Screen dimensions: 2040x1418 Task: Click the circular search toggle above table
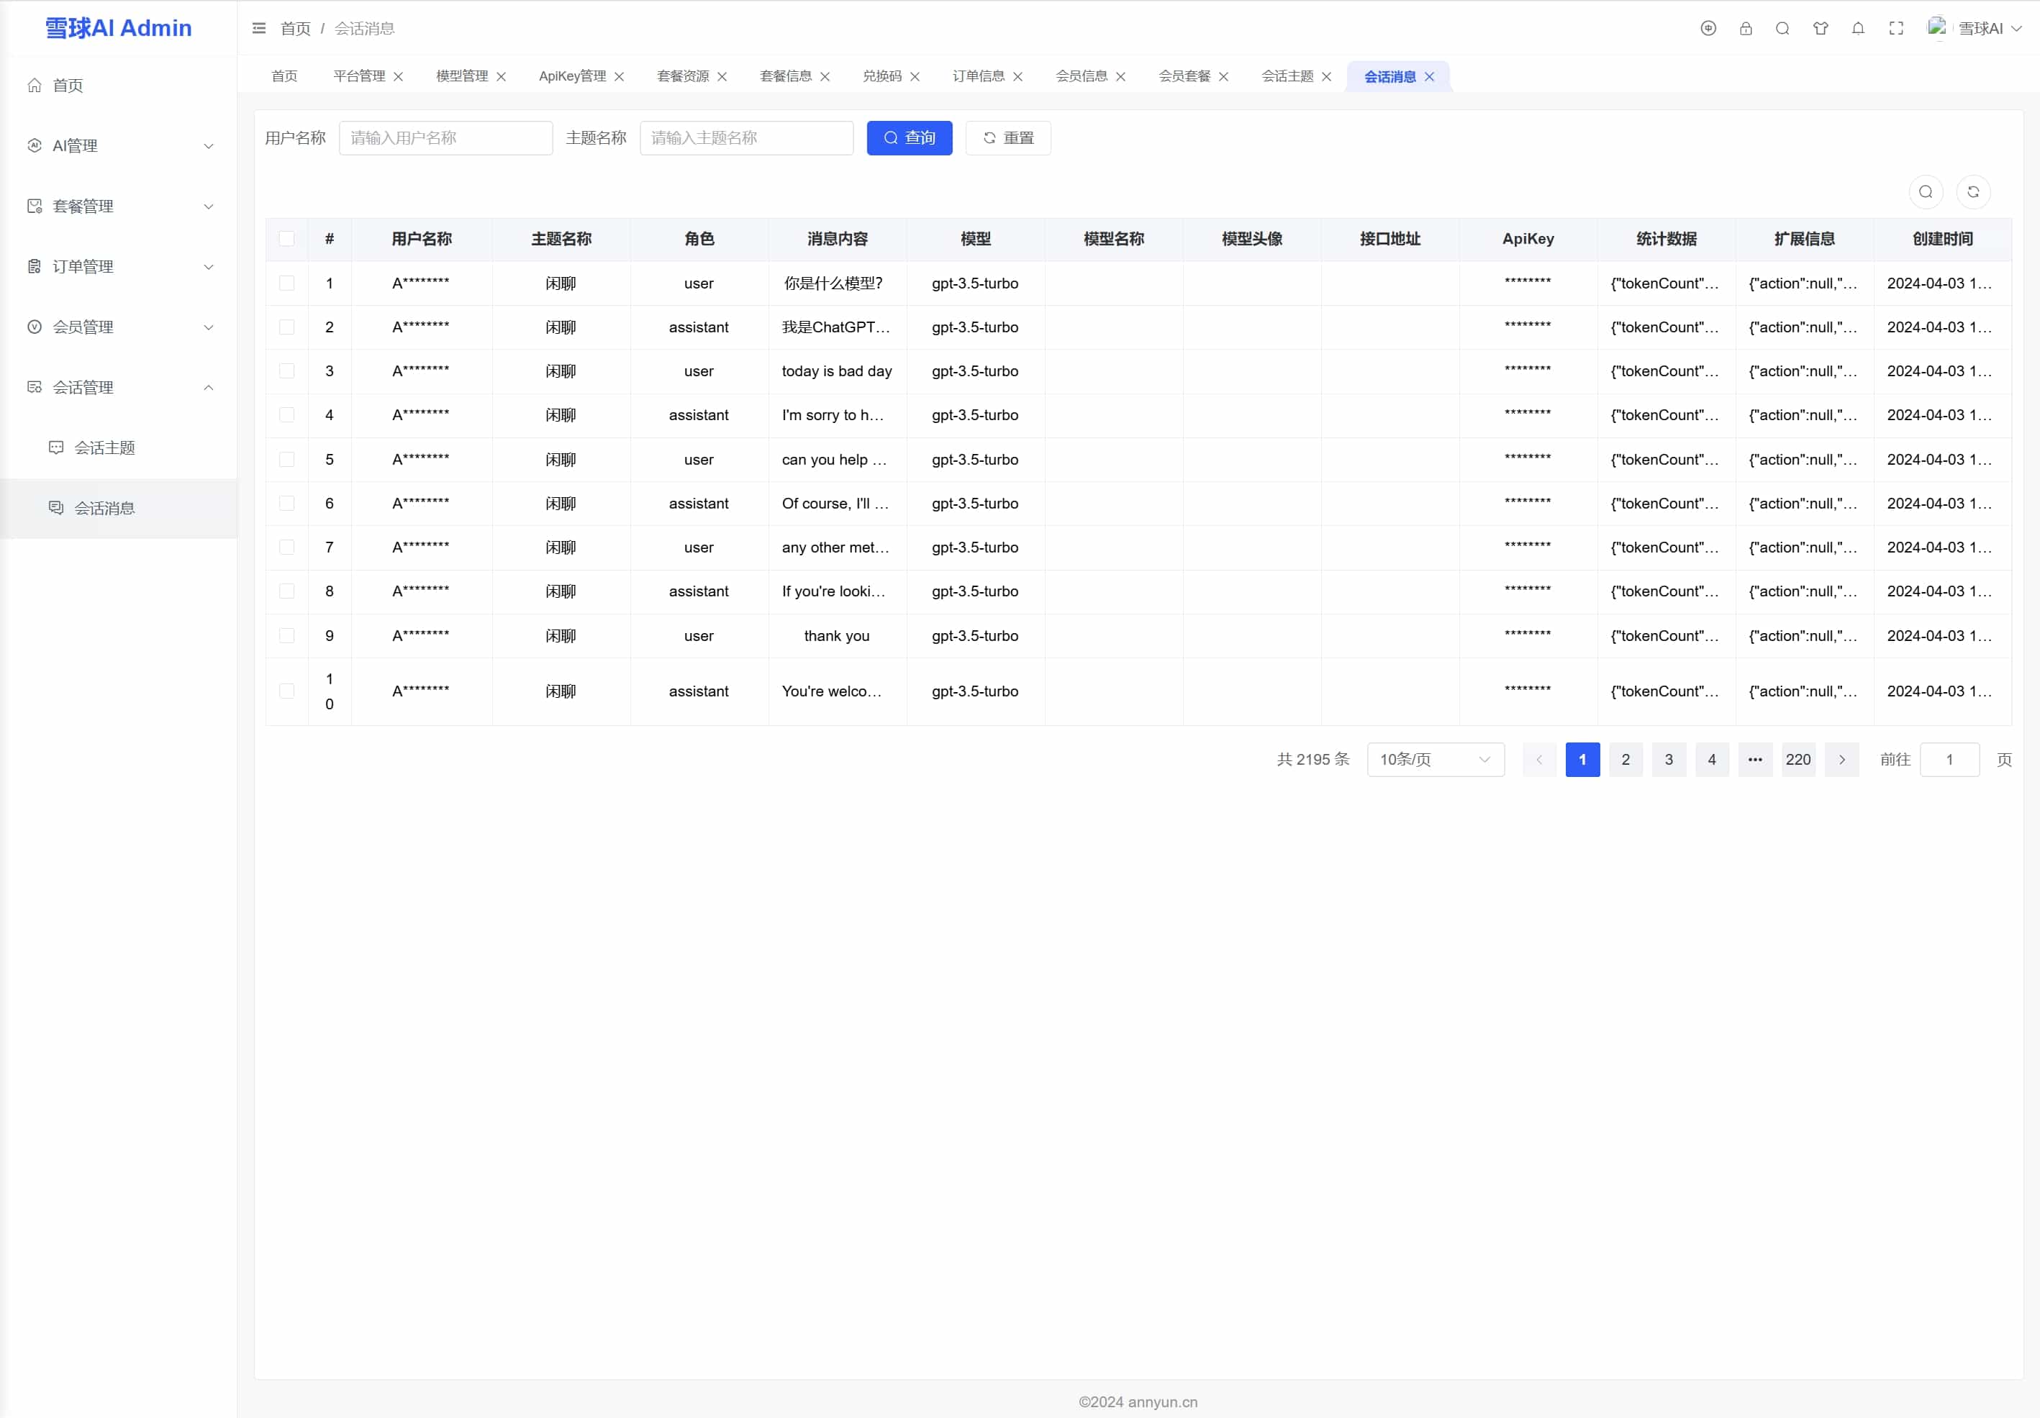point(1926,192)
